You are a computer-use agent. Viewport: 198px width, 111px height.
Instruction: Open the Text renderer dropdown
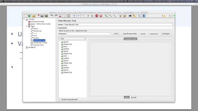point(72,39)
